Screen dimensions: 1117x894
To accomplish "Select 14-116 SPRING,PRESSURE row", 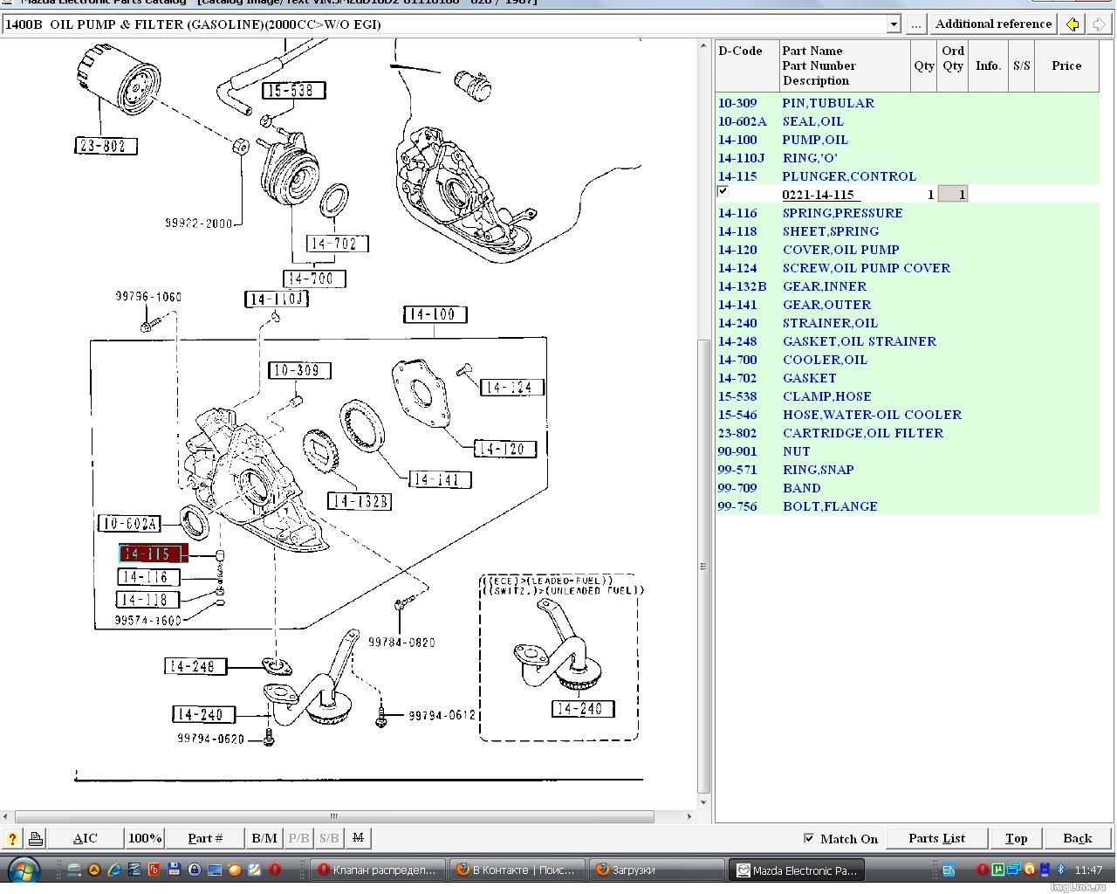I will click(908, 213).
